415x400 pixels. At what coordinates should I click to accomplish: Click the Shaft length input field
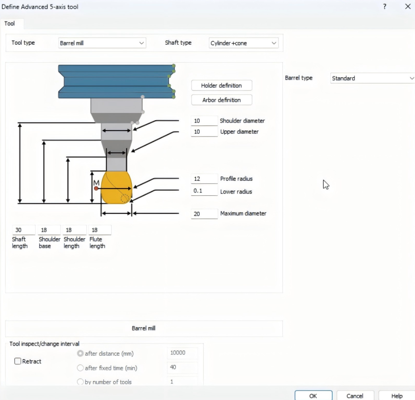23,230
